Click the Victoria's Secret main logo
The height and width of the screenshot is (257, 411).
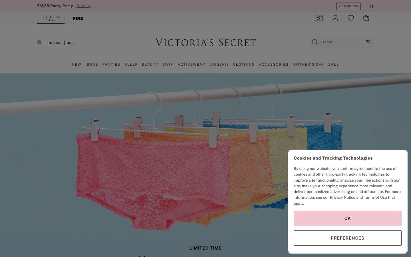(205, 42)
